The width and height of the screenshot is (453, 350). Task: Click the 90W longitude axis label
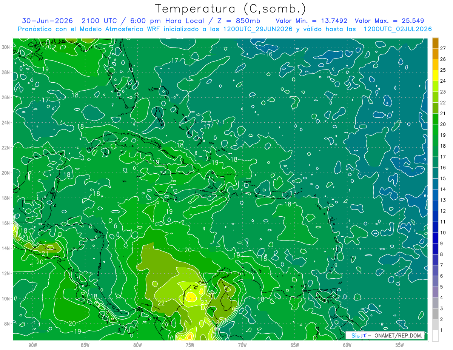(x=33, y=345)
